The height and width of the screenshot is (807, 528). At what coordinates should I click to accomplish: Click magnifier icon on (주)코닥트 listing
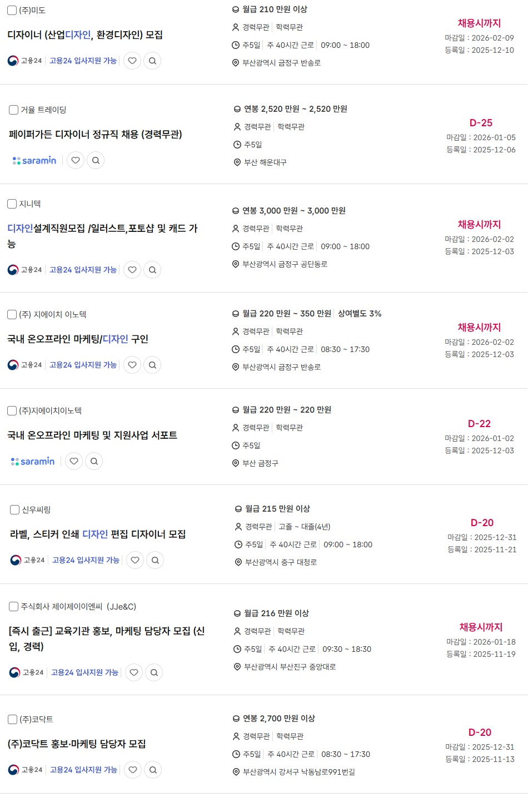tap(153, 770)
